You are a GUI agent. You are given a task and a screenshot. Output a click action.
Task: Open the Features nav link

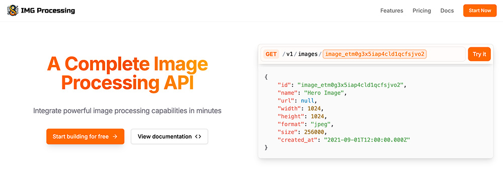(x=392, y=11)
